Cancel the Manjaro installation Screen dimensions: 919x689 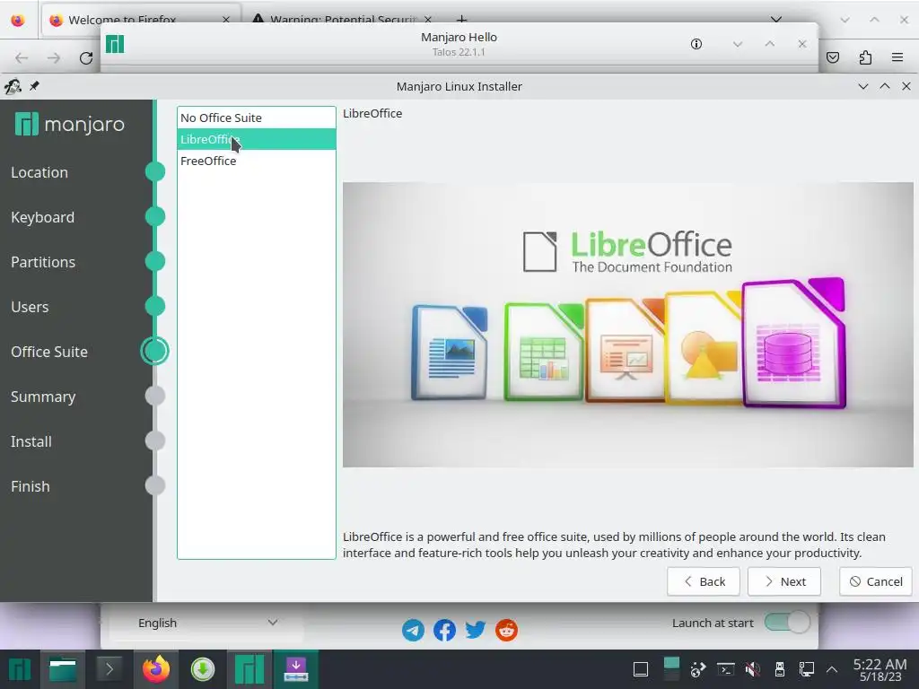point(876,581)
